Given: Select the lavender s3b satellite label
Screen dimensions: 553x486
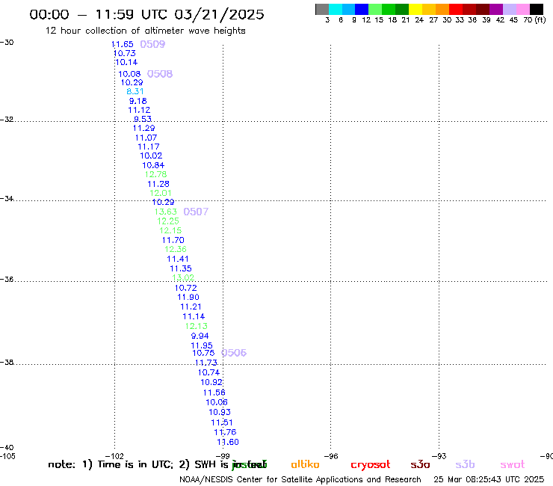Looking at the screenshot, I should click(x=465, y=464).
